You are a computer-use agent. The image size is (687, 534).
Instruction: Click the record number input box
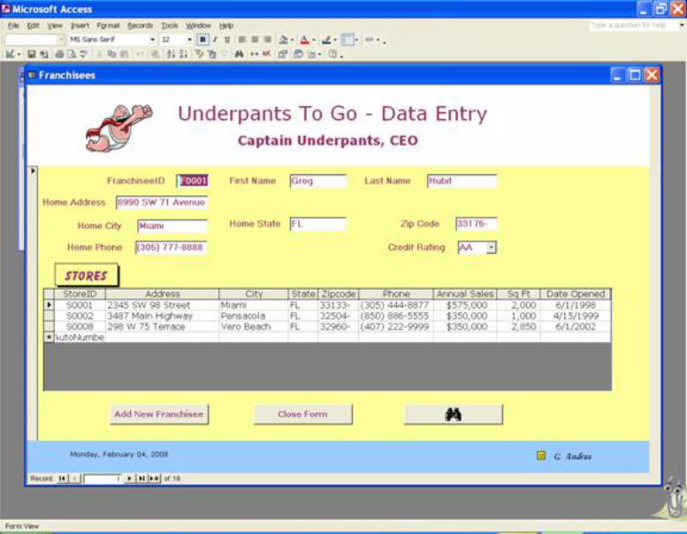pyautogui.click(x=103, y=479)
